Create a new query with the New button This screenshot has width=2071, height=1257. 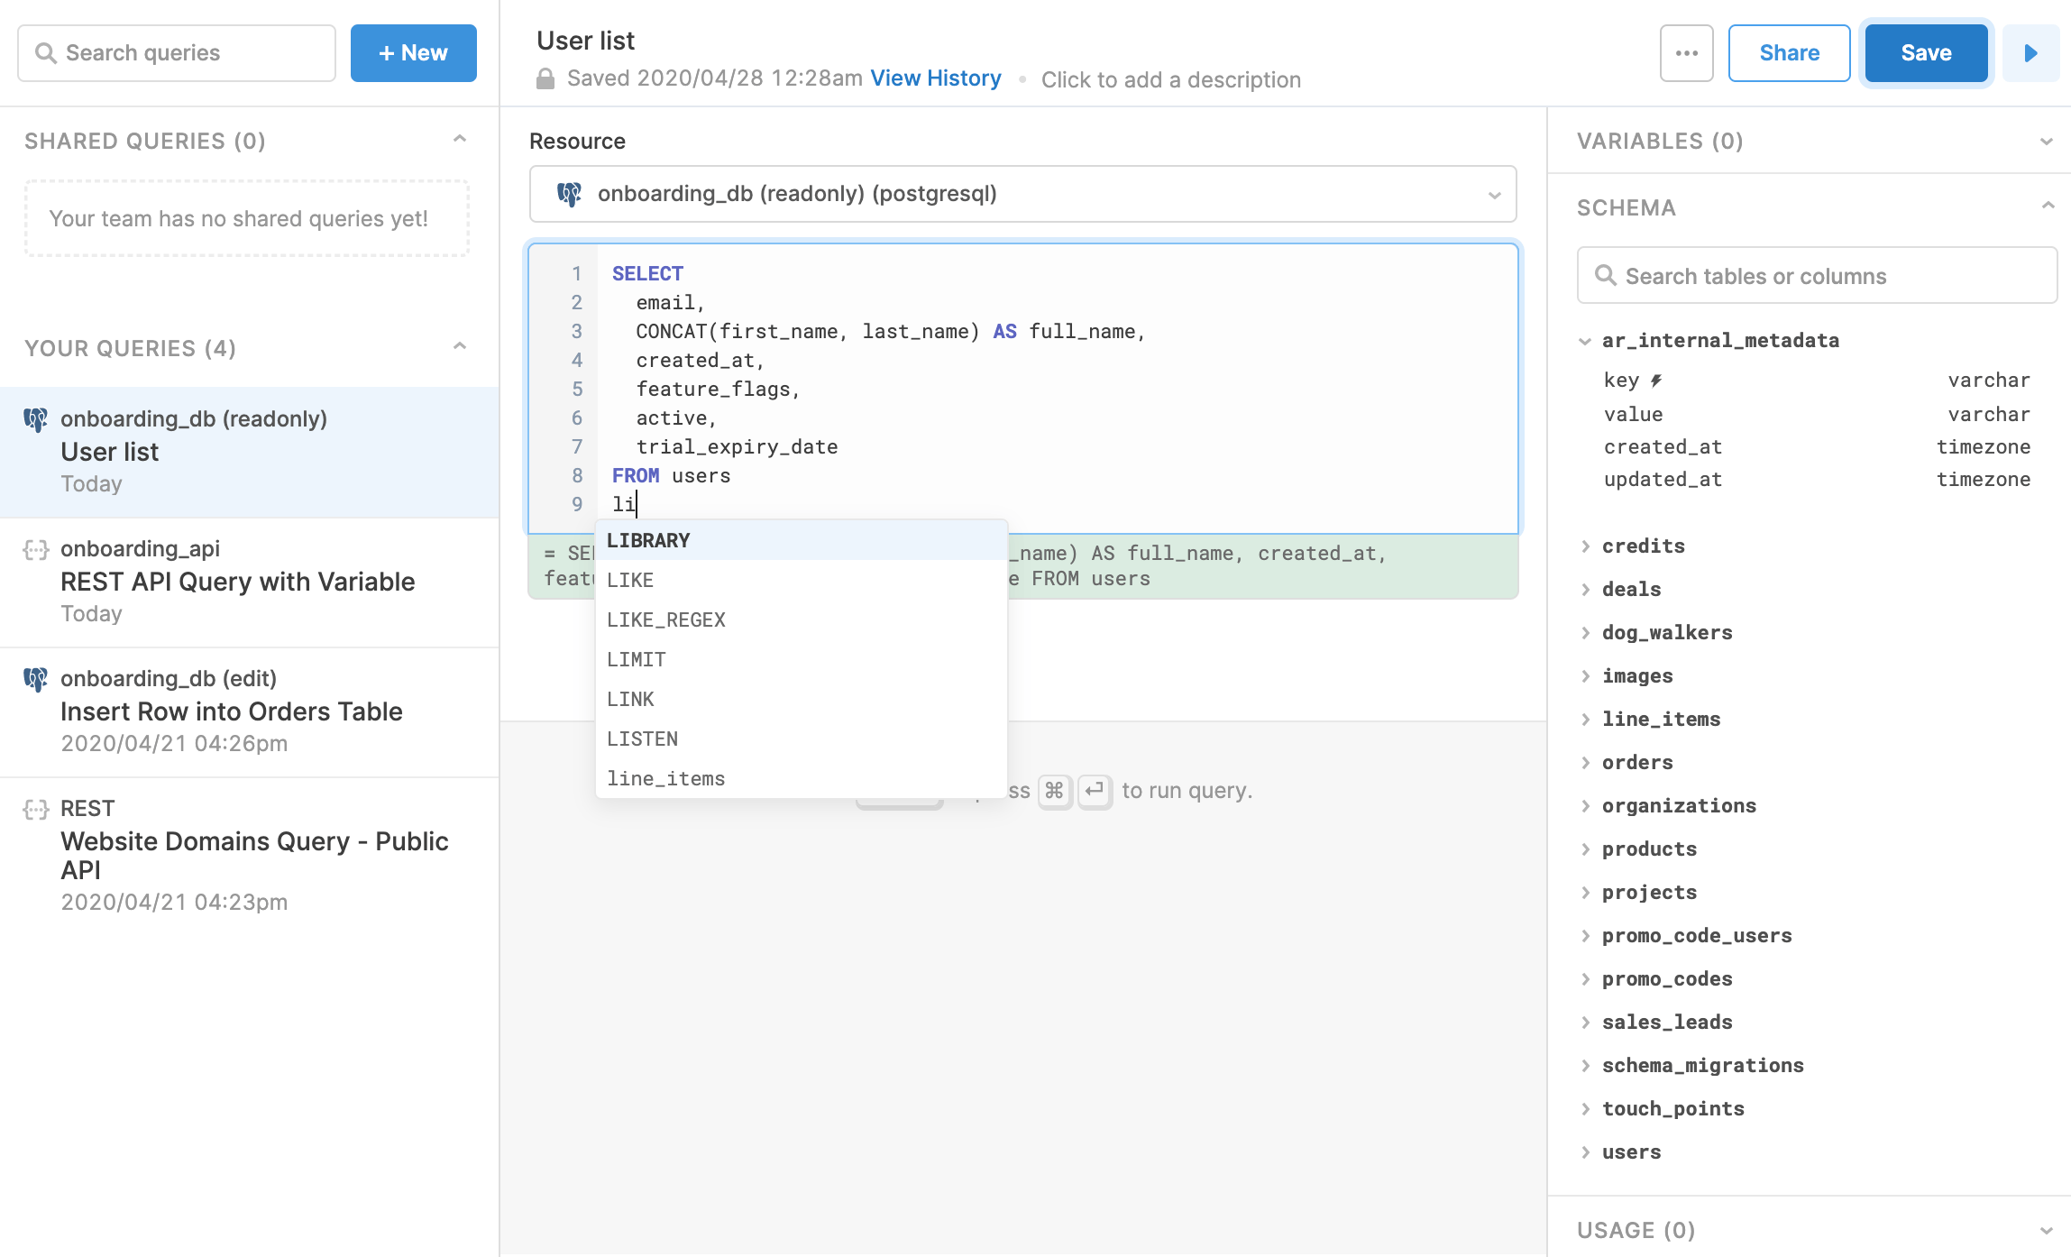pyautogui.click(x=413, y=52)
